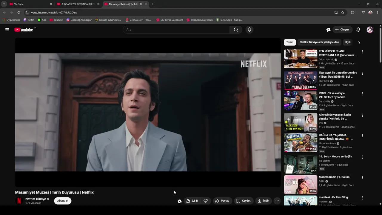Open the Discord | Arkadaşlar bookmark
This screenshot has width=382, height=215.
(x=79, y=20)
